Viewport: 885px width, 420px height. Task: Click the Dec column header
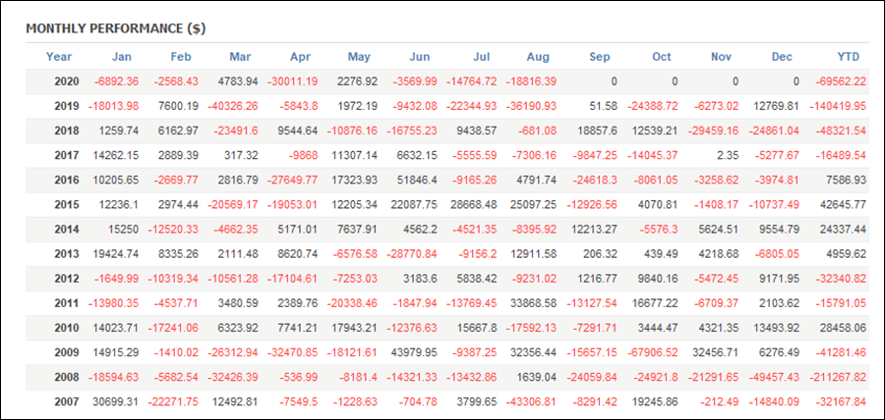(782, 57)
